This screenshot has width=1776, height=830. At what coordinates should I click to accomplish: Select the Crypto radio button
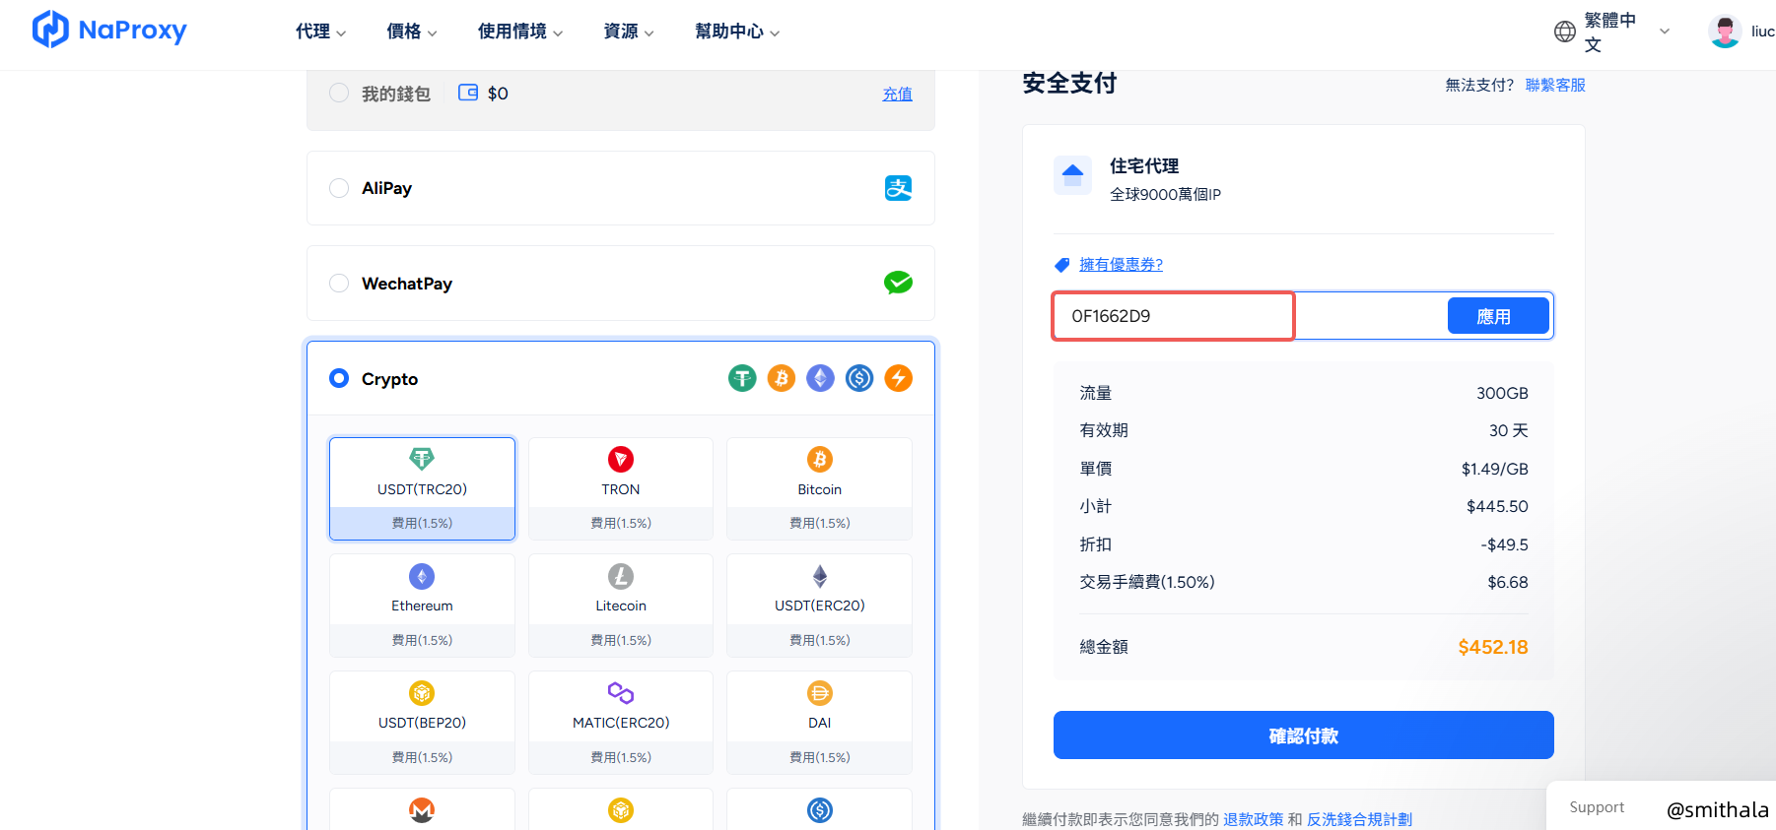339,378
